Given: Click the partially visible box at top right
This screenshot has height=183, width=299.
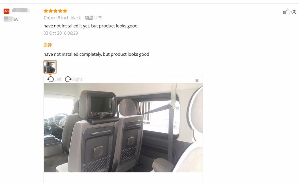Looking at the screenshot, I should (262, 1).
